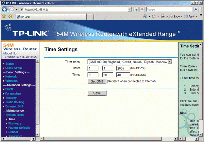Click the date month field
This screenshot has width=204, height=142.
(93, 68)
